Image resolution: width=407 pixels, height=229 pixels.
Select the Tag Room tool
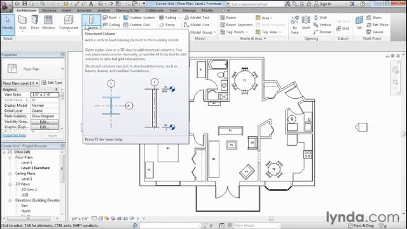232,32
